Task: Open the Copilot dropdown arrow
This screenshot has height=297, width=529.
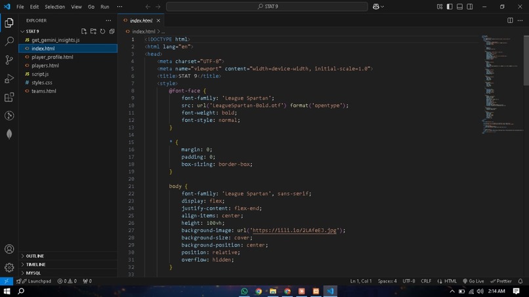Action: coord(382,7)
